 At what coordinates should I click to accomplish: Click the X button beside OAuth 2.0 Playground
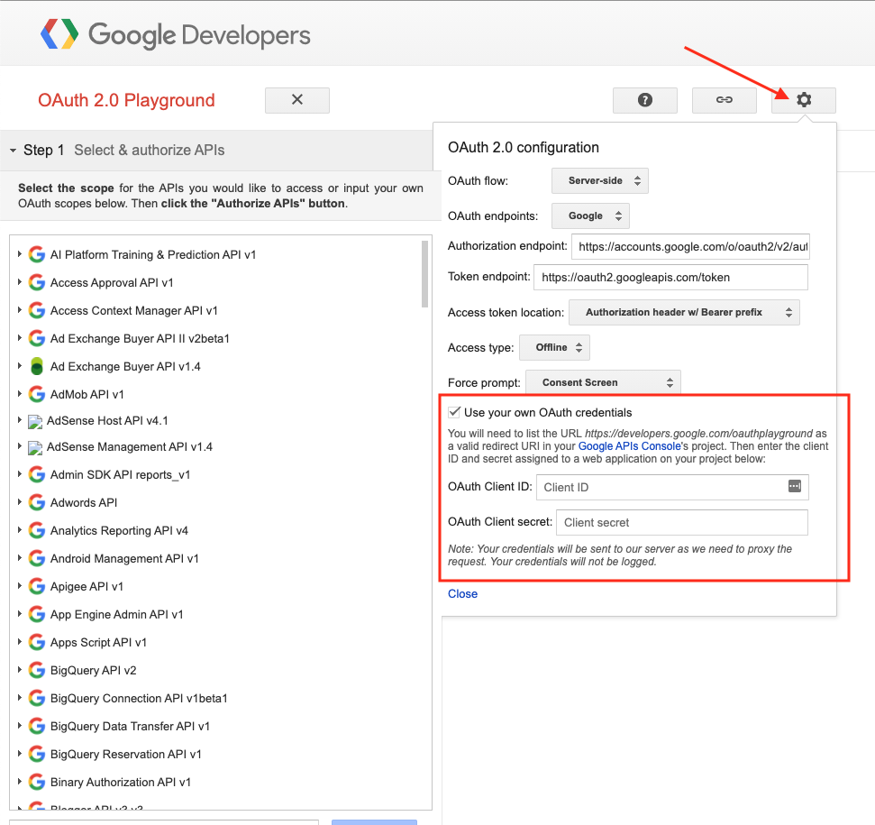[x=296, y=100]
